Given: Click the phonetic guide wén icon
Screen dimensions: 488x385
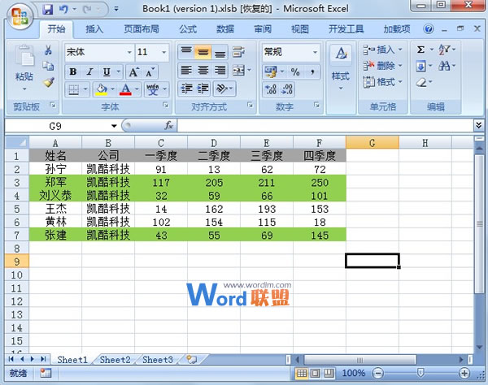Looking at the screenshot, I should (153, 90).
